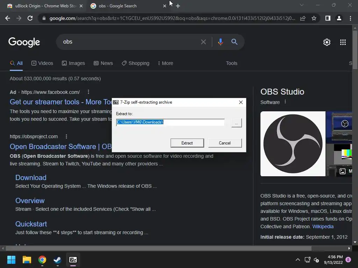Expand the More search categories
This screenshot has height=268, width=358.
165,63
